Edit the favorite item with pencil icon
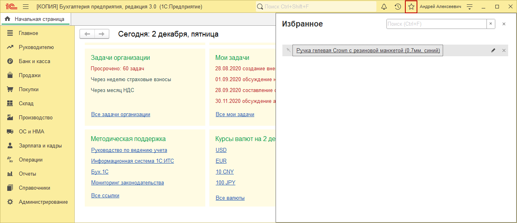 493,51
